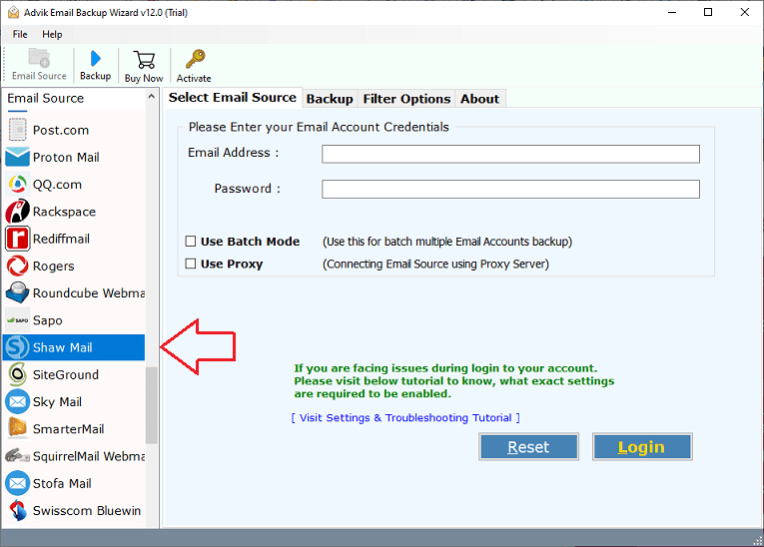Viewport: 764px width, 547px height.
Task: Click the Email Source toolbar icon
Action: coord(39,58)
